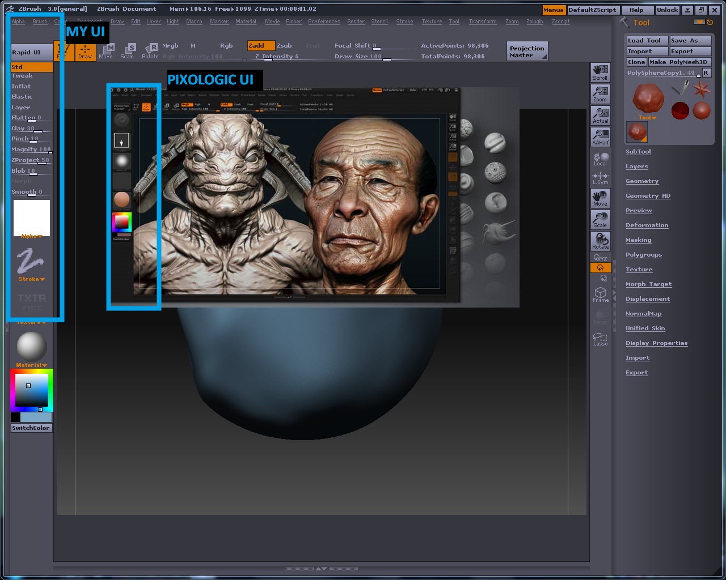Open the Material dropdown under the sphere preview
This screenshot has height=580, width=726.
point(31,365)
